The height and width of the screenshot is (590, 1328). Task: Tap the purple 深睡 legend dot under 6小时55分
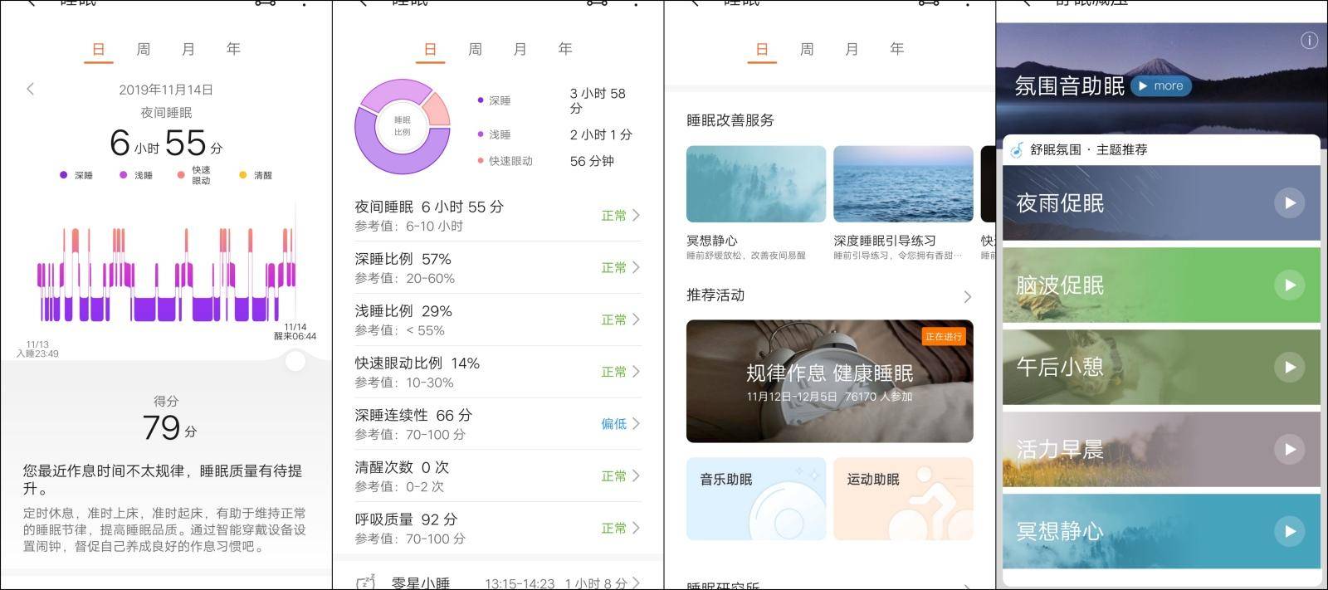(x=63, y=175)
